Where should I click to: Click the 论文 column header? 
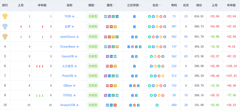coord(186,5)
